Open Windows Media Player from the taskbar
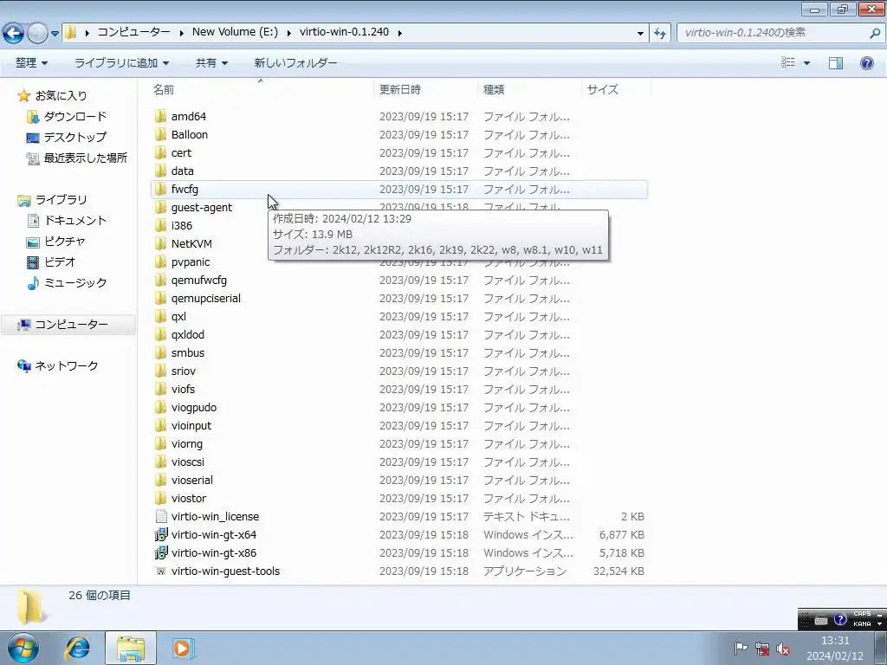Image resolution: width=887 pixels, height=665 pixels. tap(182, 648)
